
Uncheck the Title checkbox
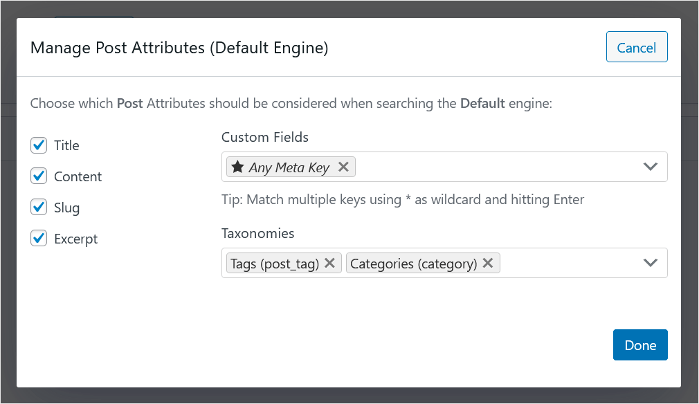coord(39,145)
